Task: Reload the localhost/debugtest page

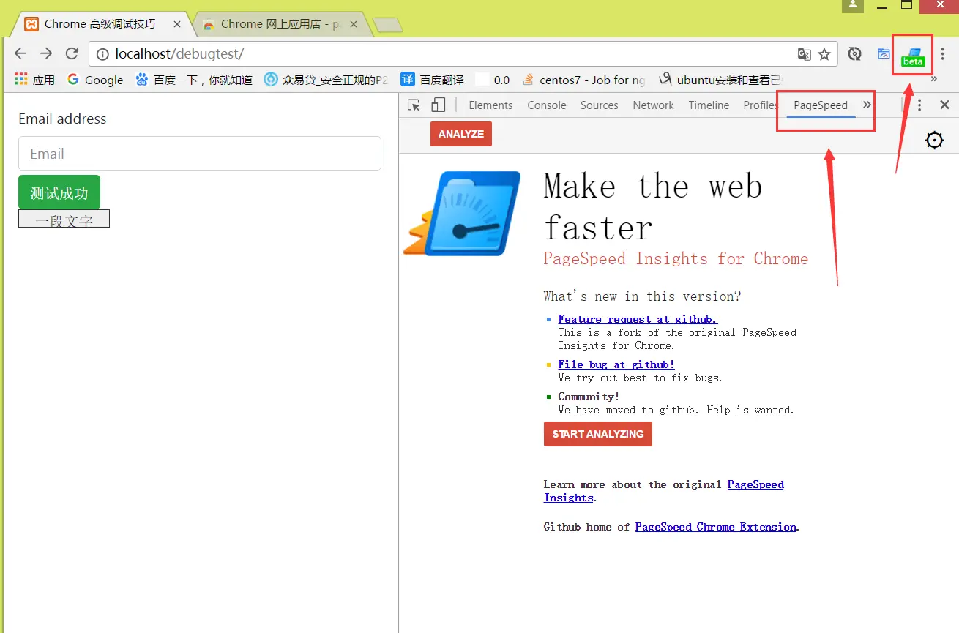Action: coord(72,53)
